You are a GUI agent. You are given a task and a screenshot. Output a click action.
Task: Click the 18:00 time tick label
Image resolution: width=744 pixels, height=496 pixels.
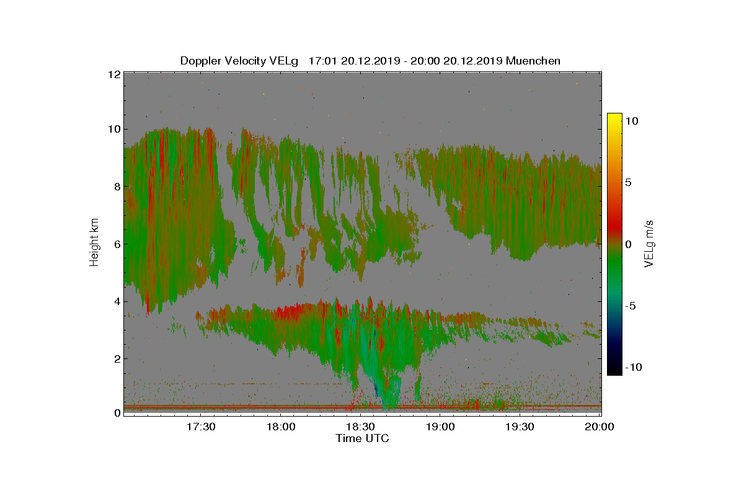tap(280, 427)
